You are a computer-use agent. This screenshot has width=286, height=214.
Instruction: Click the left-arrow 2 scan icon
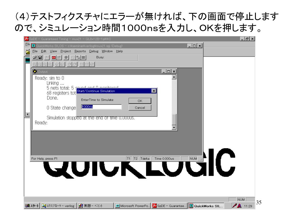pos(57,64)
